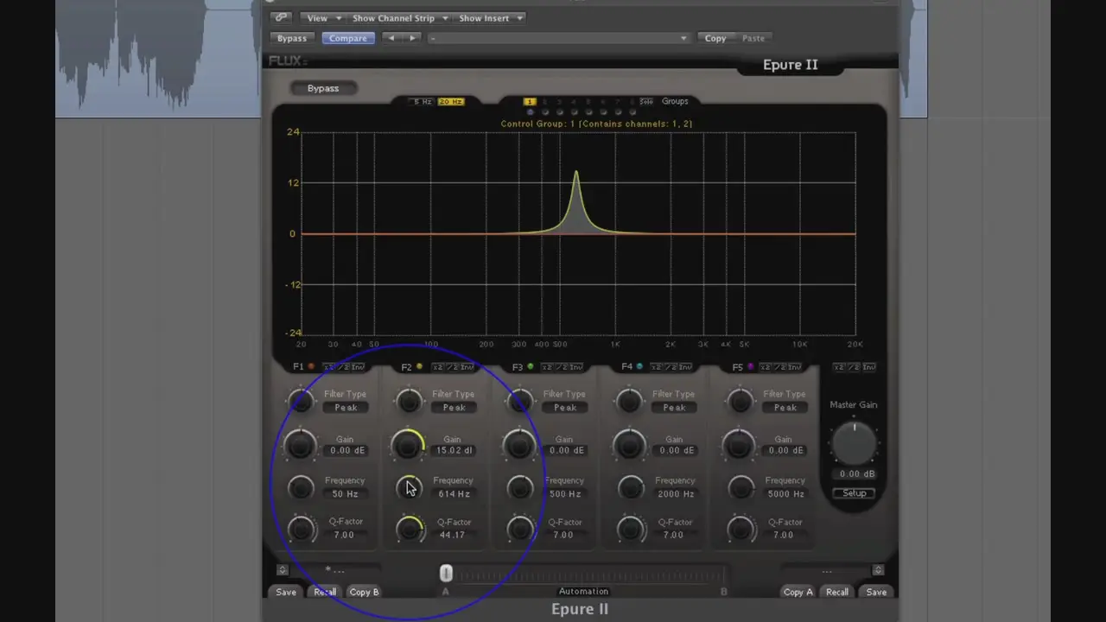This screenshot has height=622, width=1106.
Task: Open Show Channel Strip dropdown
Action: [x=400, y=17]
